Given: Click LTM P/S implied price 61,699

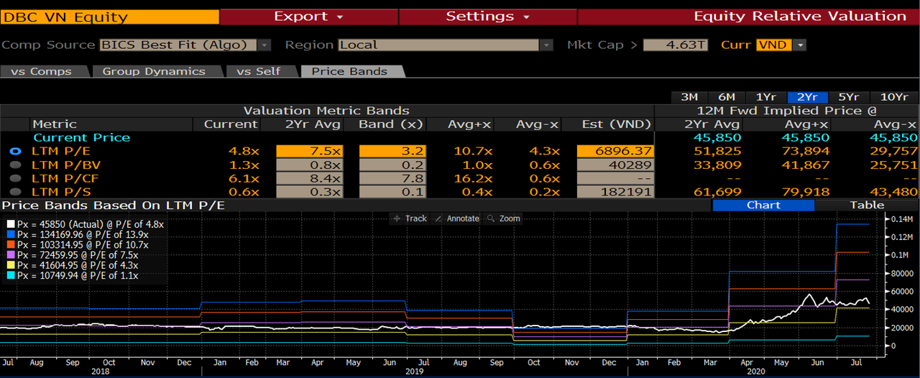Looking at the screenshot, I should (x=717, y=191).
